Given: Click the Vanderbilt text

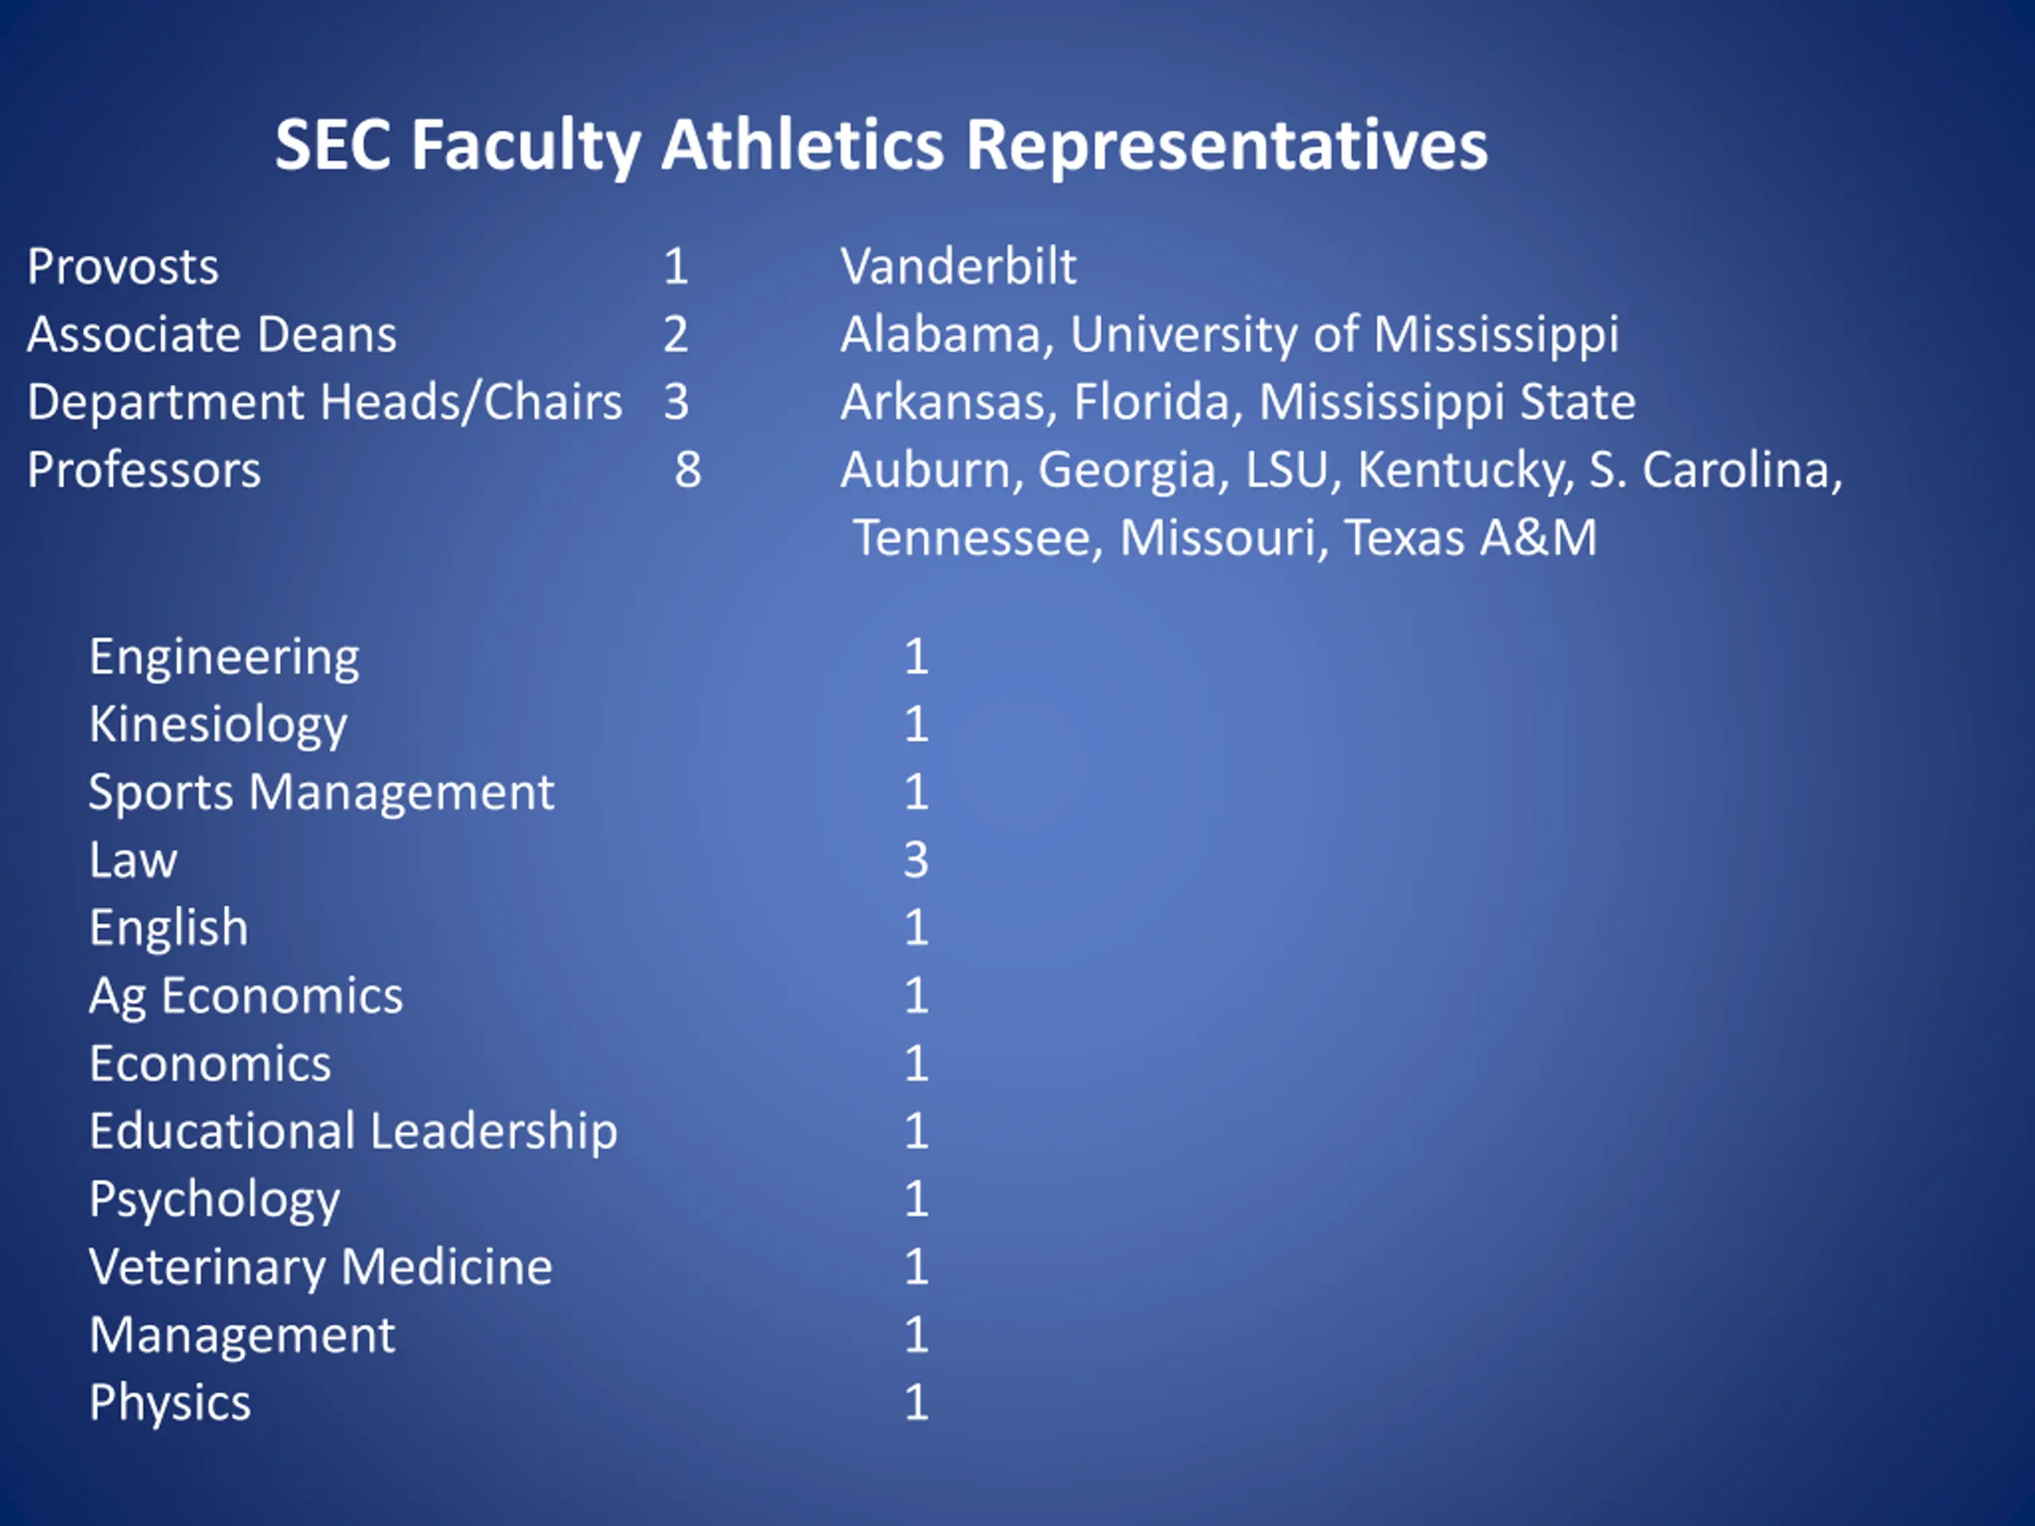Looking at the screenshot, I should 958,267.
